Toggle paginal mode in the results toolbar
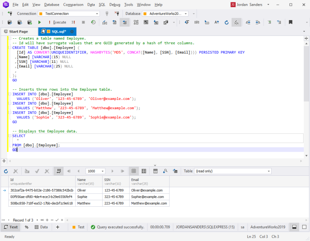 tap(59, 171)
